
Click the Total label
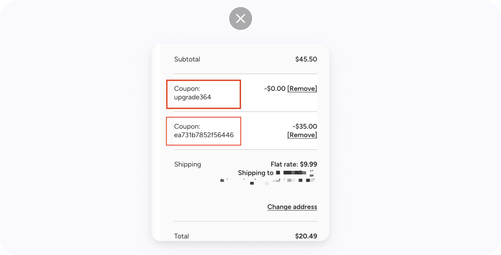coord(181,236)
